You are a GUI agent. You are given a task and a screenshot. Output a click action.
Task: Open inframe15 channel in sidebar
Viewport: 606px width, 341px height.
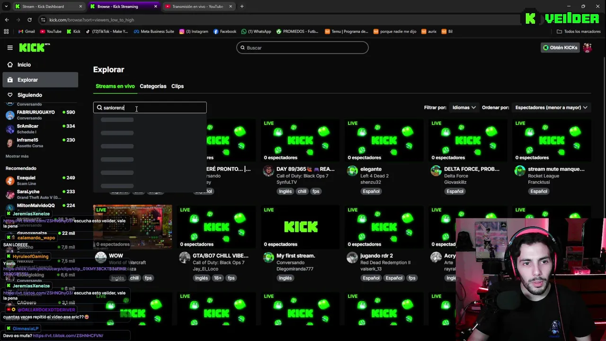[40, 143]
